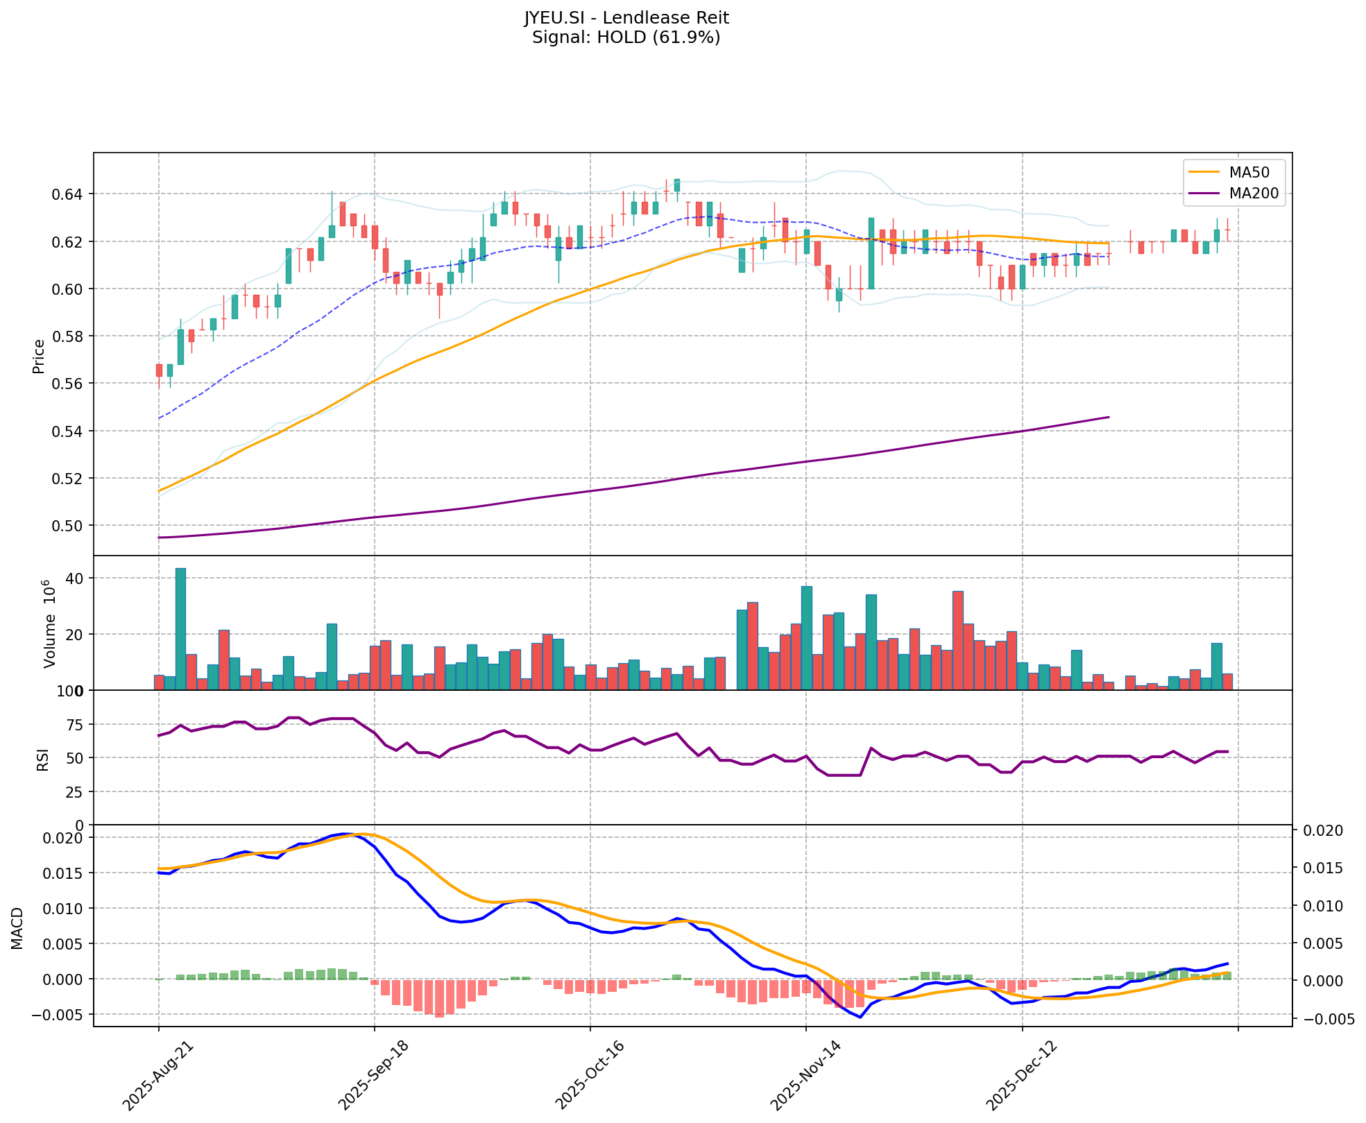Click the tallest teal volume bar in August
The width and height of the screenshot is (1366, 1123).
tap(180, 628)
